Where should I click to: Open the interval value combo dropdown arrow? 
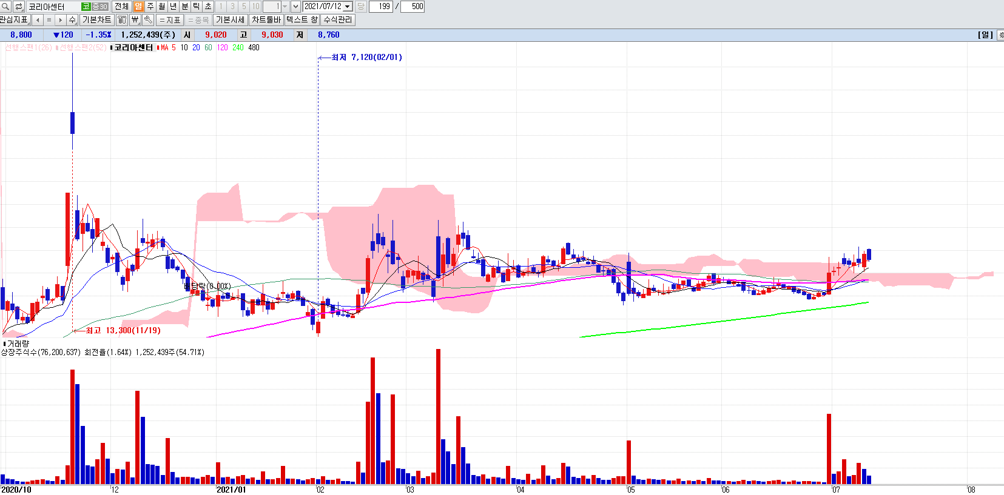285,7
